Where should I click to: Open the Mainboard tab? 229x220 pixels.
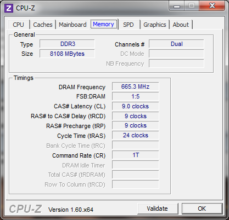[72, 25]
